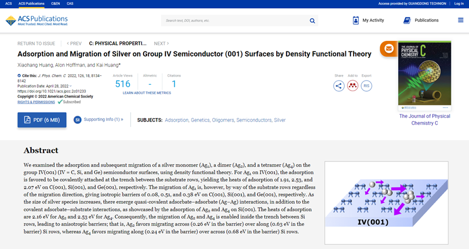Screen dimensions: 469x249
Task: Click the ACS Publications logo
Action: (36, 20)
